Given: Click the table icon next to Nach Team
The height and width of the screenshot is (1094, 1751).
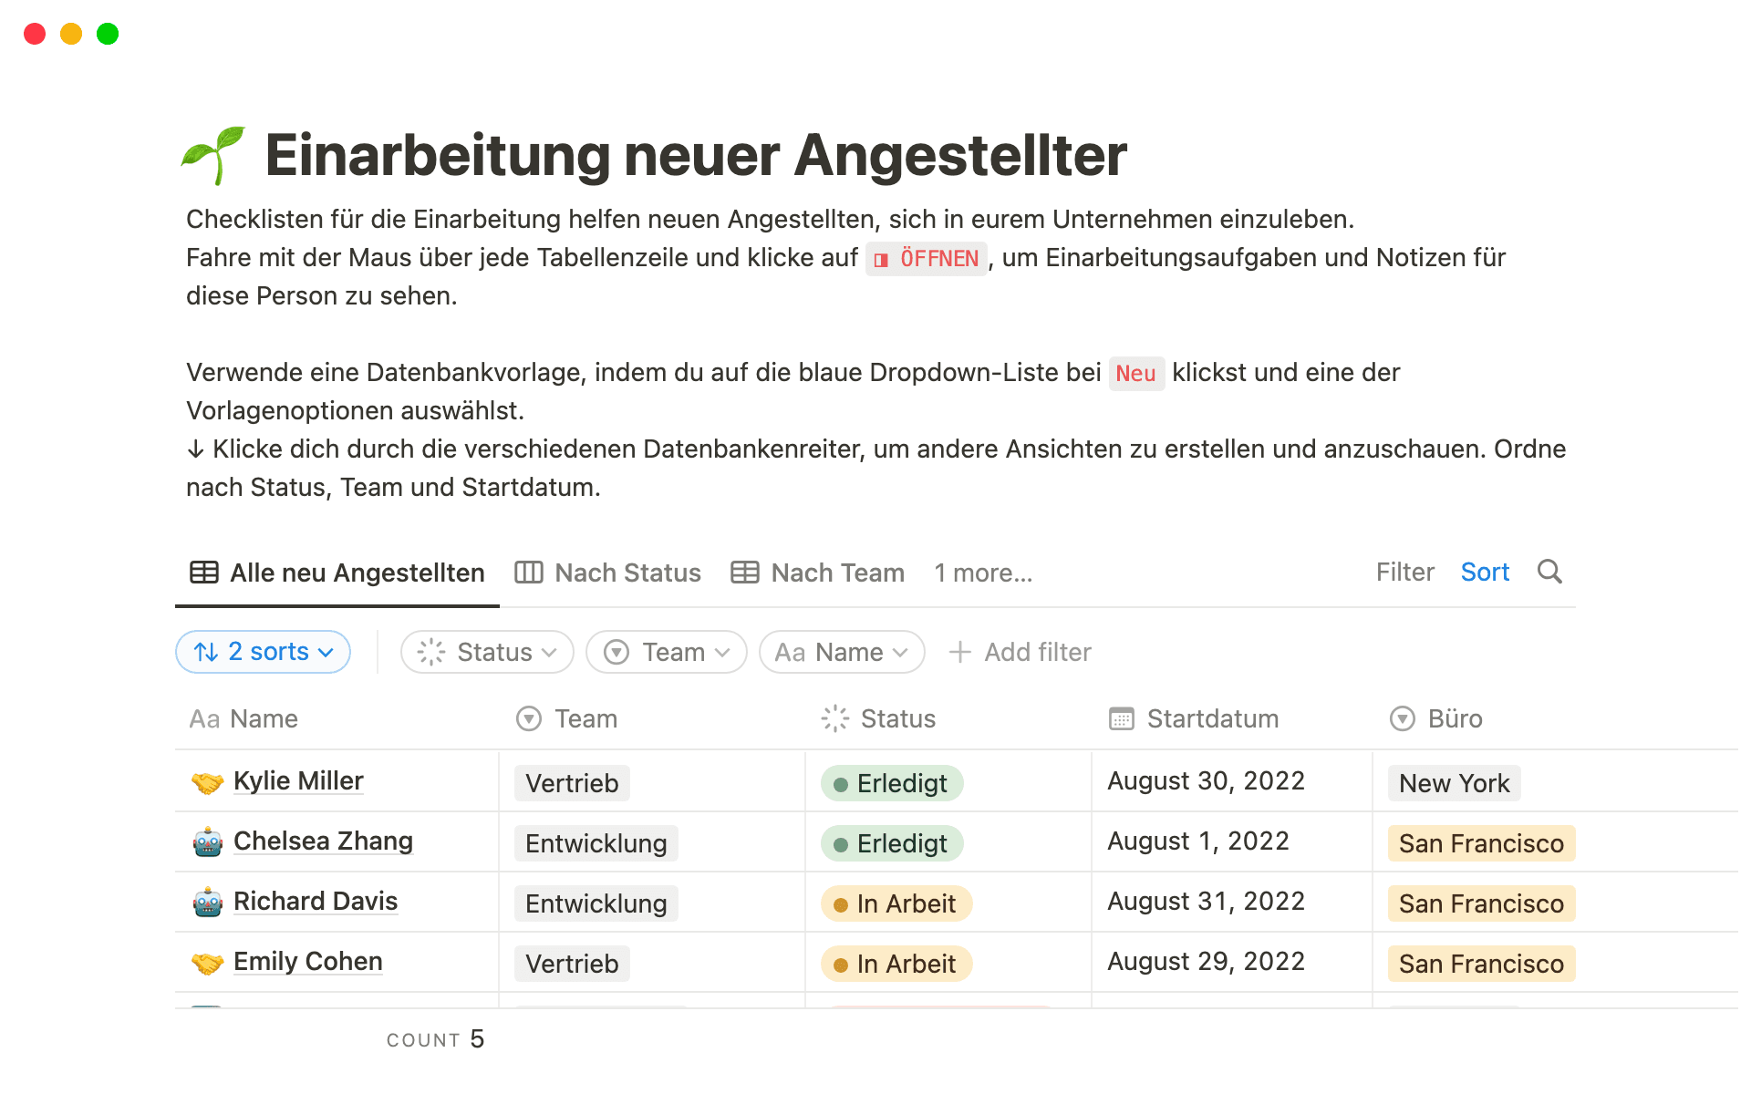Looking at the screenshot, I should coord(745,573).
